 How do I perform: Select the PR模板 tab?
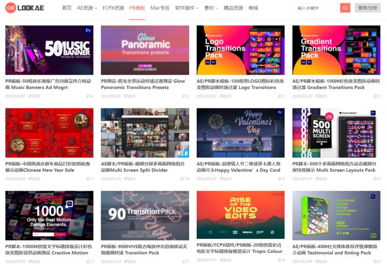pos(137,8)
